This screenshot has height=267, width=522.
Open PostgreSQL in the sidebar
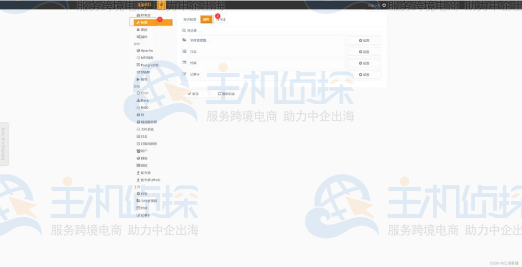click(x=148, y=65)
